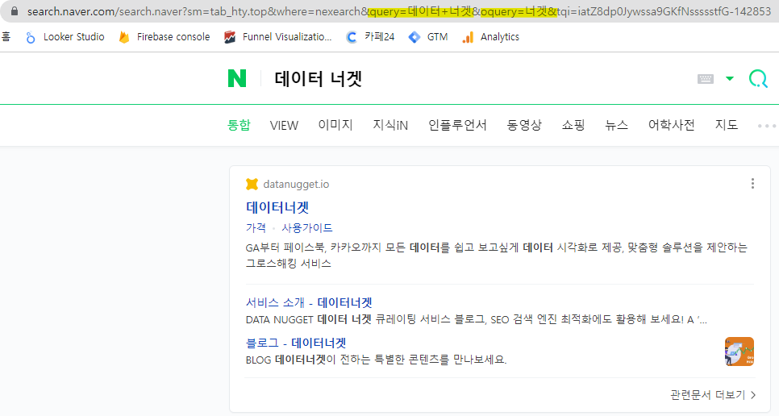
Task: Click the blog result thumbnail image
Action: [739, 352]
